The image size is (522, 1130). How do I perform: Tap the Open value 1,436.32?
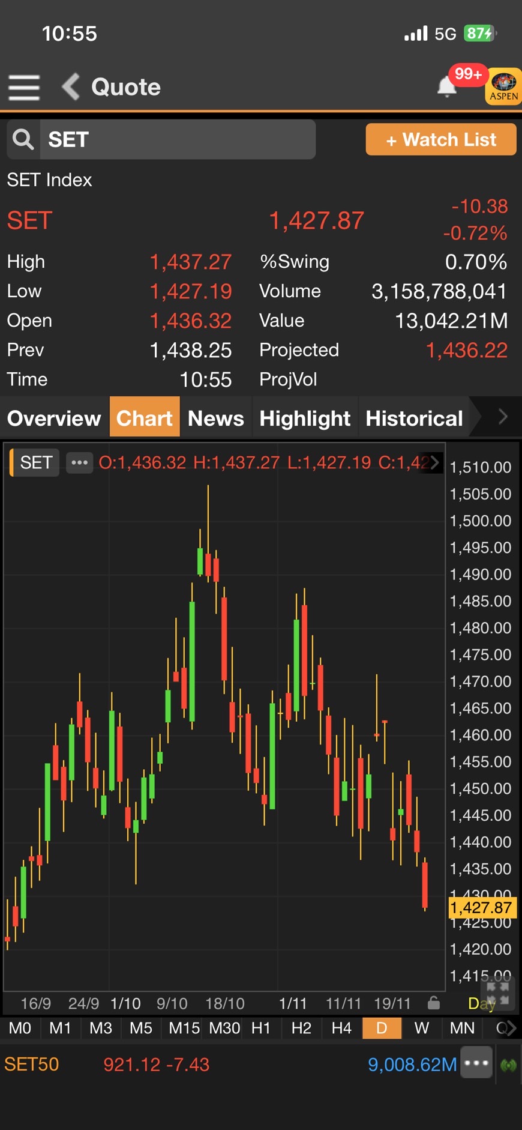coord(190,321)
